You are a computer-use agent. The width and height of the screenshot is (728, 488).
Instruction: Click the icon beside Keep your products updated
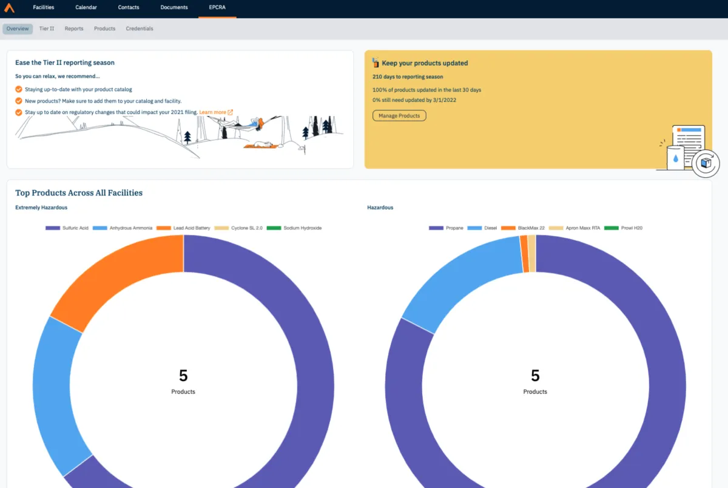376,63
